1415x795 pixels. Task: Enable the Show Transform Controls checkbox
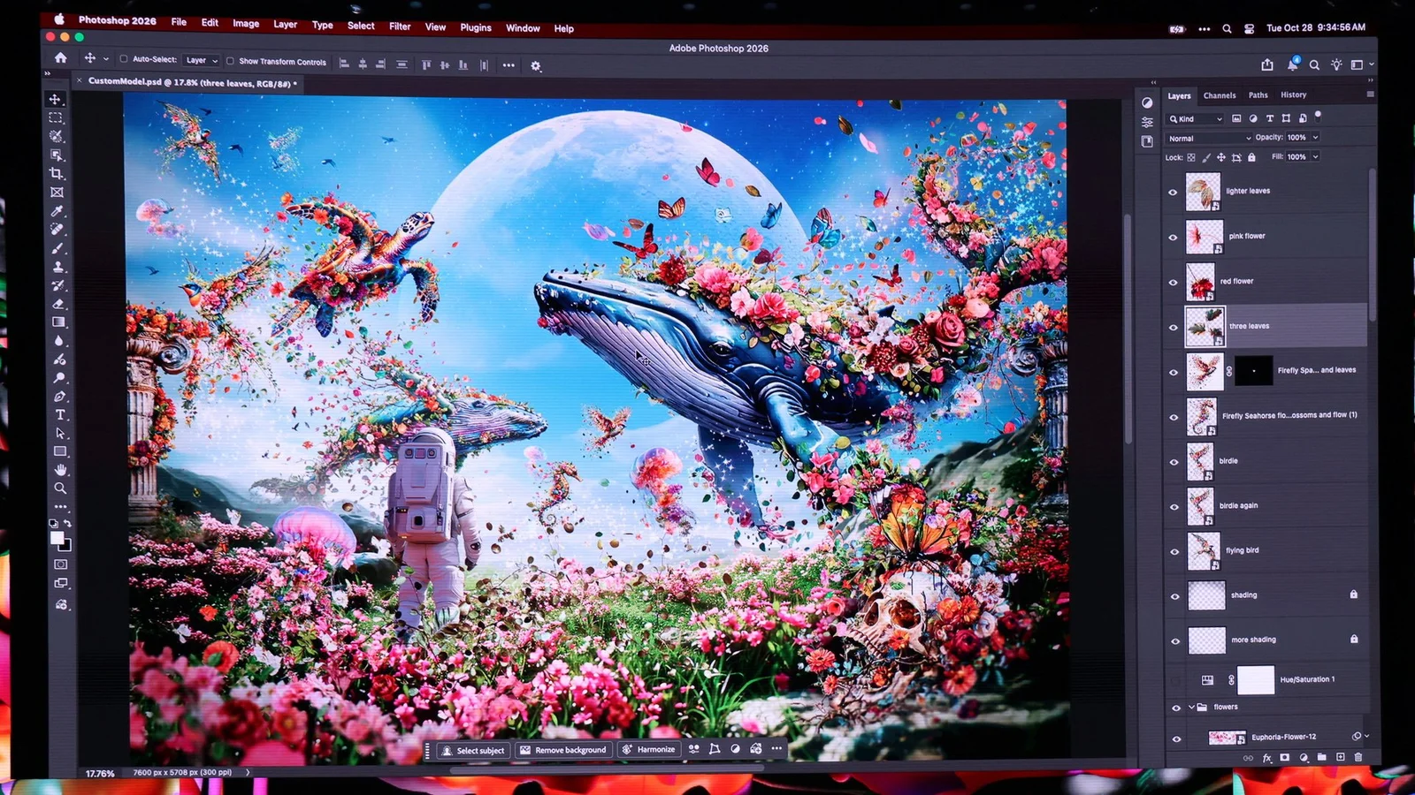click(x=228, y=62)
